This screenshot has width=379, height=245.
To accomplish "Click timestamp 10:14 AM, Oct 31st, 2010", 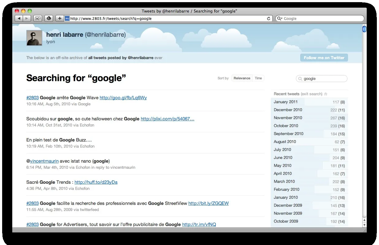I will pos(49,125).
